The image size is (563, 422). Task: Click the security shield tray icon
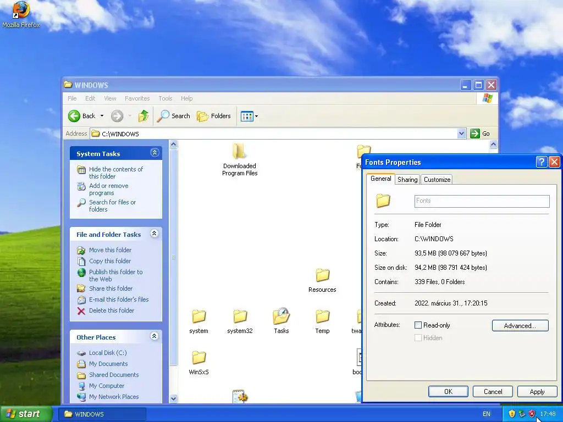point(512,414)
